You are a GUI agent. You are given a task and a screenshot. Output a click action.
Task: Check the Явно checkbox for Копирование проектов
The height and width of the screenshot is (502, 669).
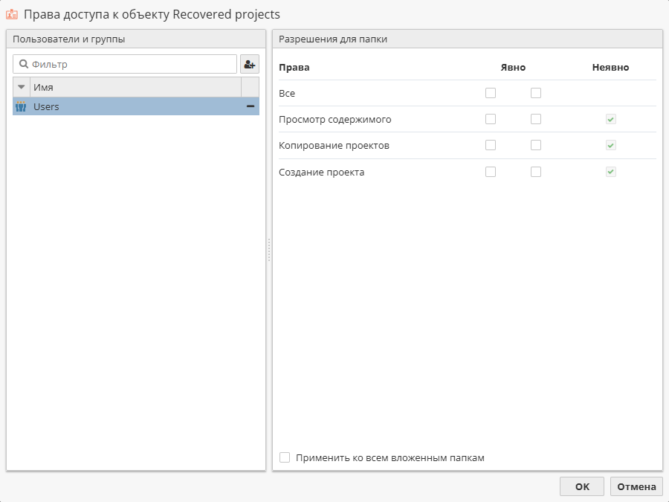[490, 145]
